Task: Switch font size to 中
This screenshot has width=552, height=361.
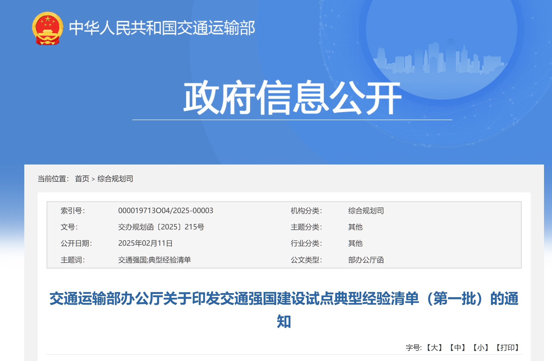Action: [458, 347]
